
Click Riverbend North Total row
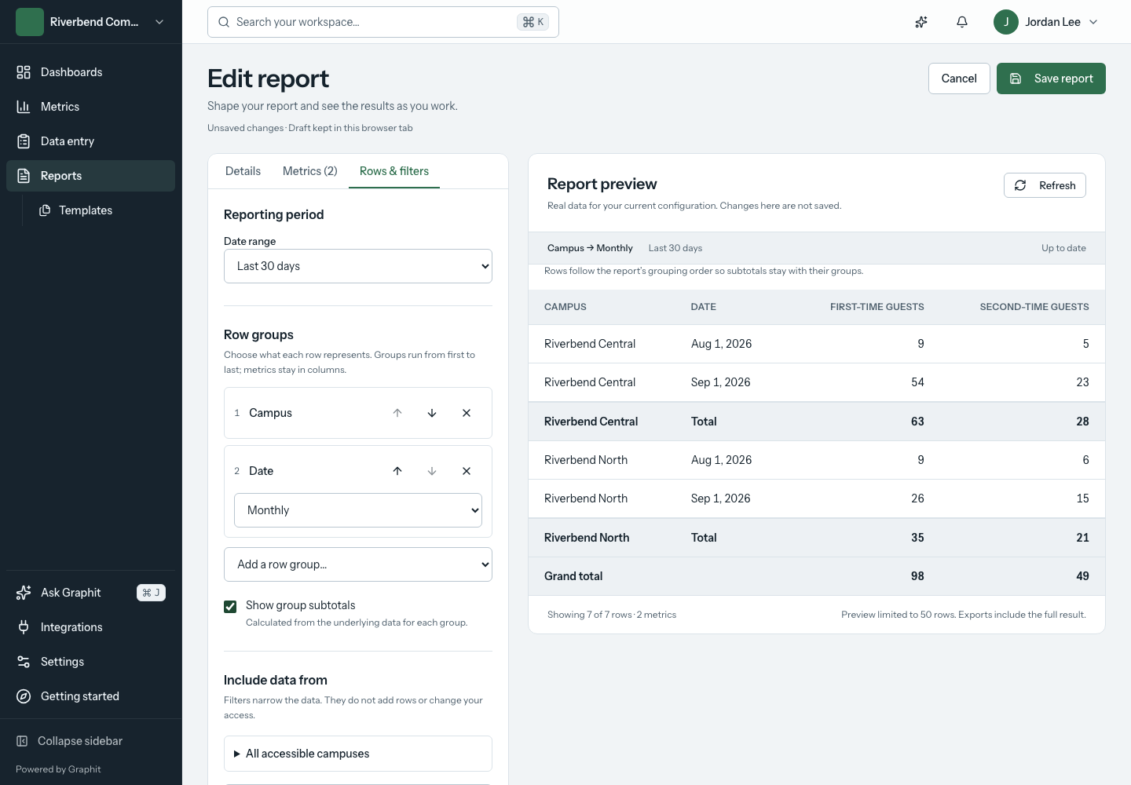[817, 538]
